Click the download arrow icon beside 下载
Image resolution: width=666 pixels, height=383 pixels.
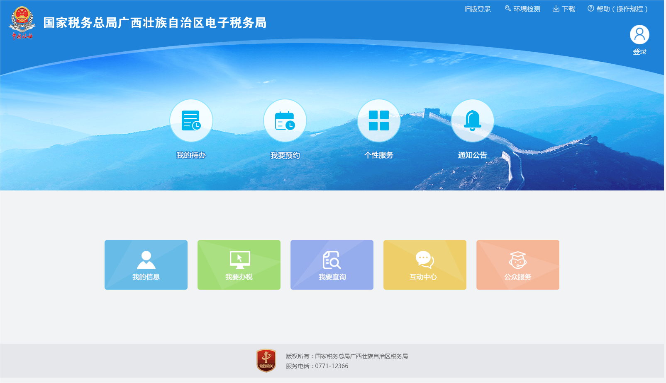click(556, 9)
